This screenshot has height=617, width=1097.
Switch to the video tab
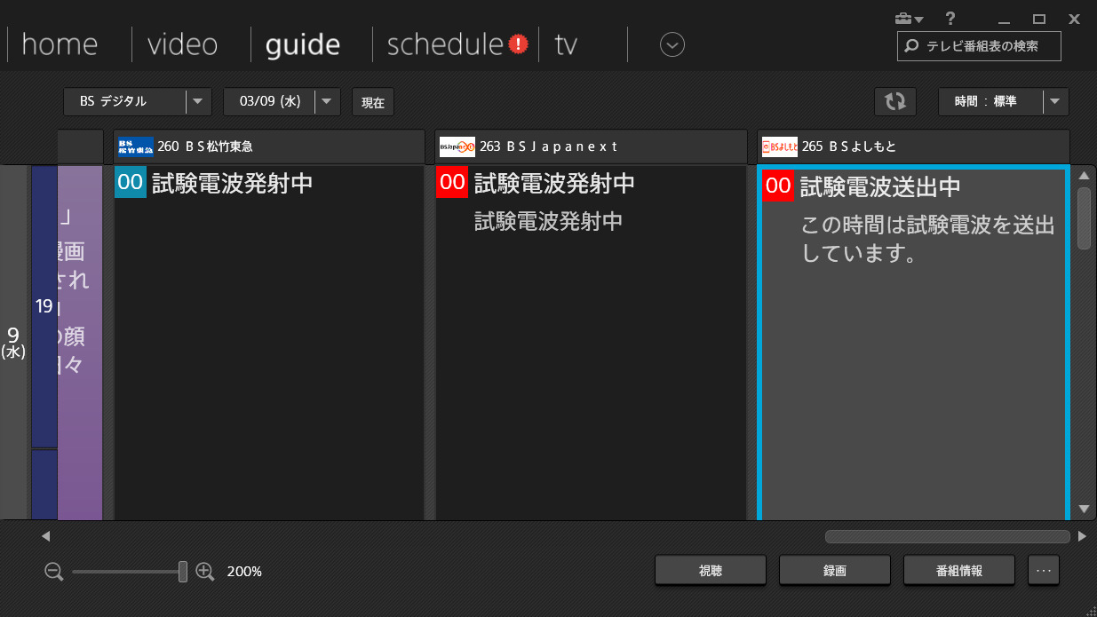click(x=182, y=44)
